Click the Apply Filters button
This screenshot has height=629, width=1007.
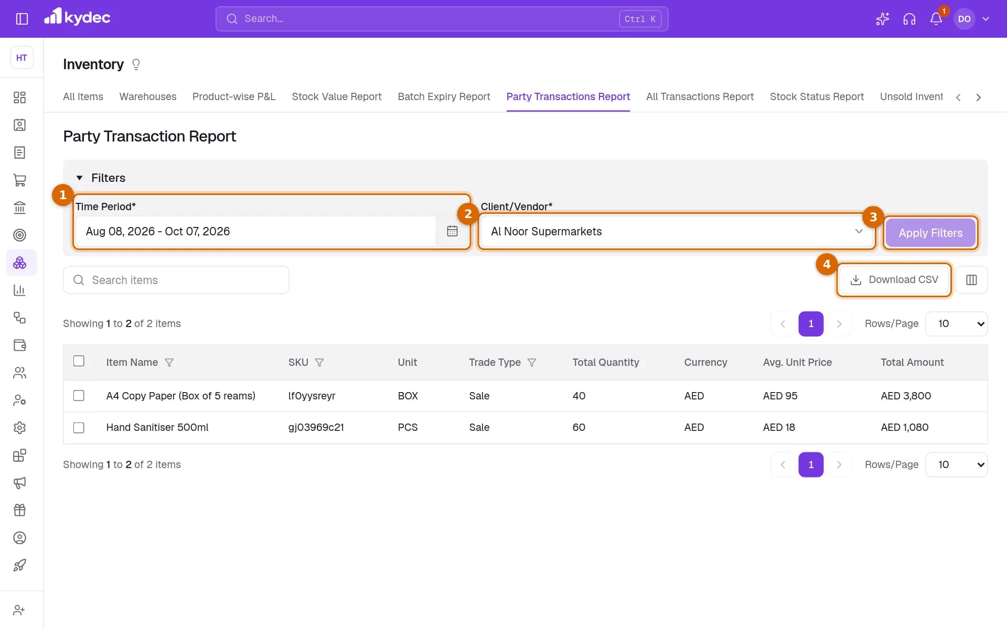click(930, 233)
